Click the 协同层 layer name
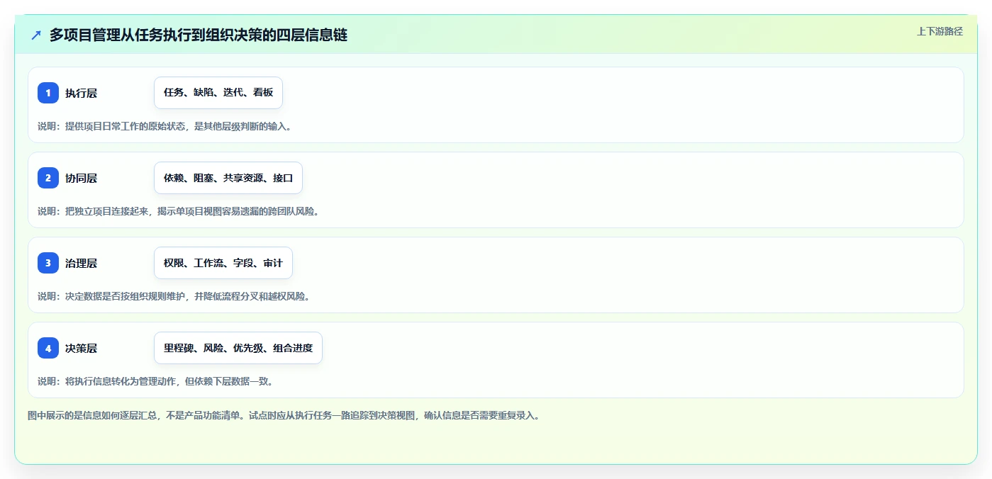Viewport: 992px width, 479px height. (81, 178)
